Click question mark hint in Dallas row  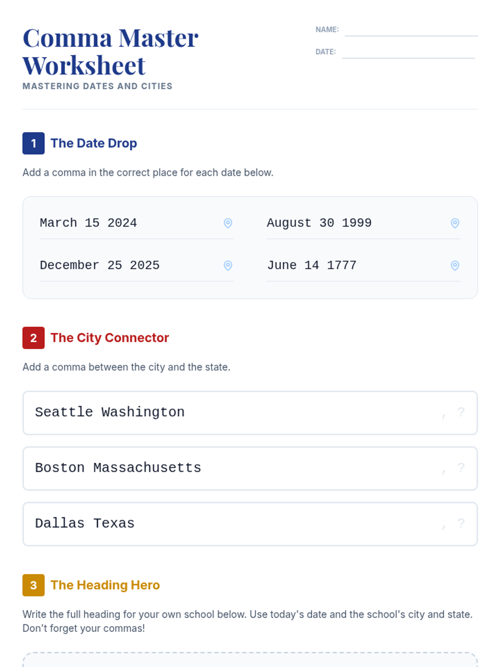click(461, 523)
